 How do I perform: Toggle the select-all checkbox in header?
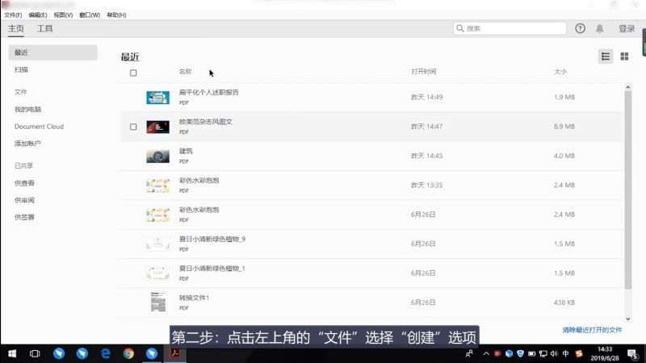coord(133,73)
